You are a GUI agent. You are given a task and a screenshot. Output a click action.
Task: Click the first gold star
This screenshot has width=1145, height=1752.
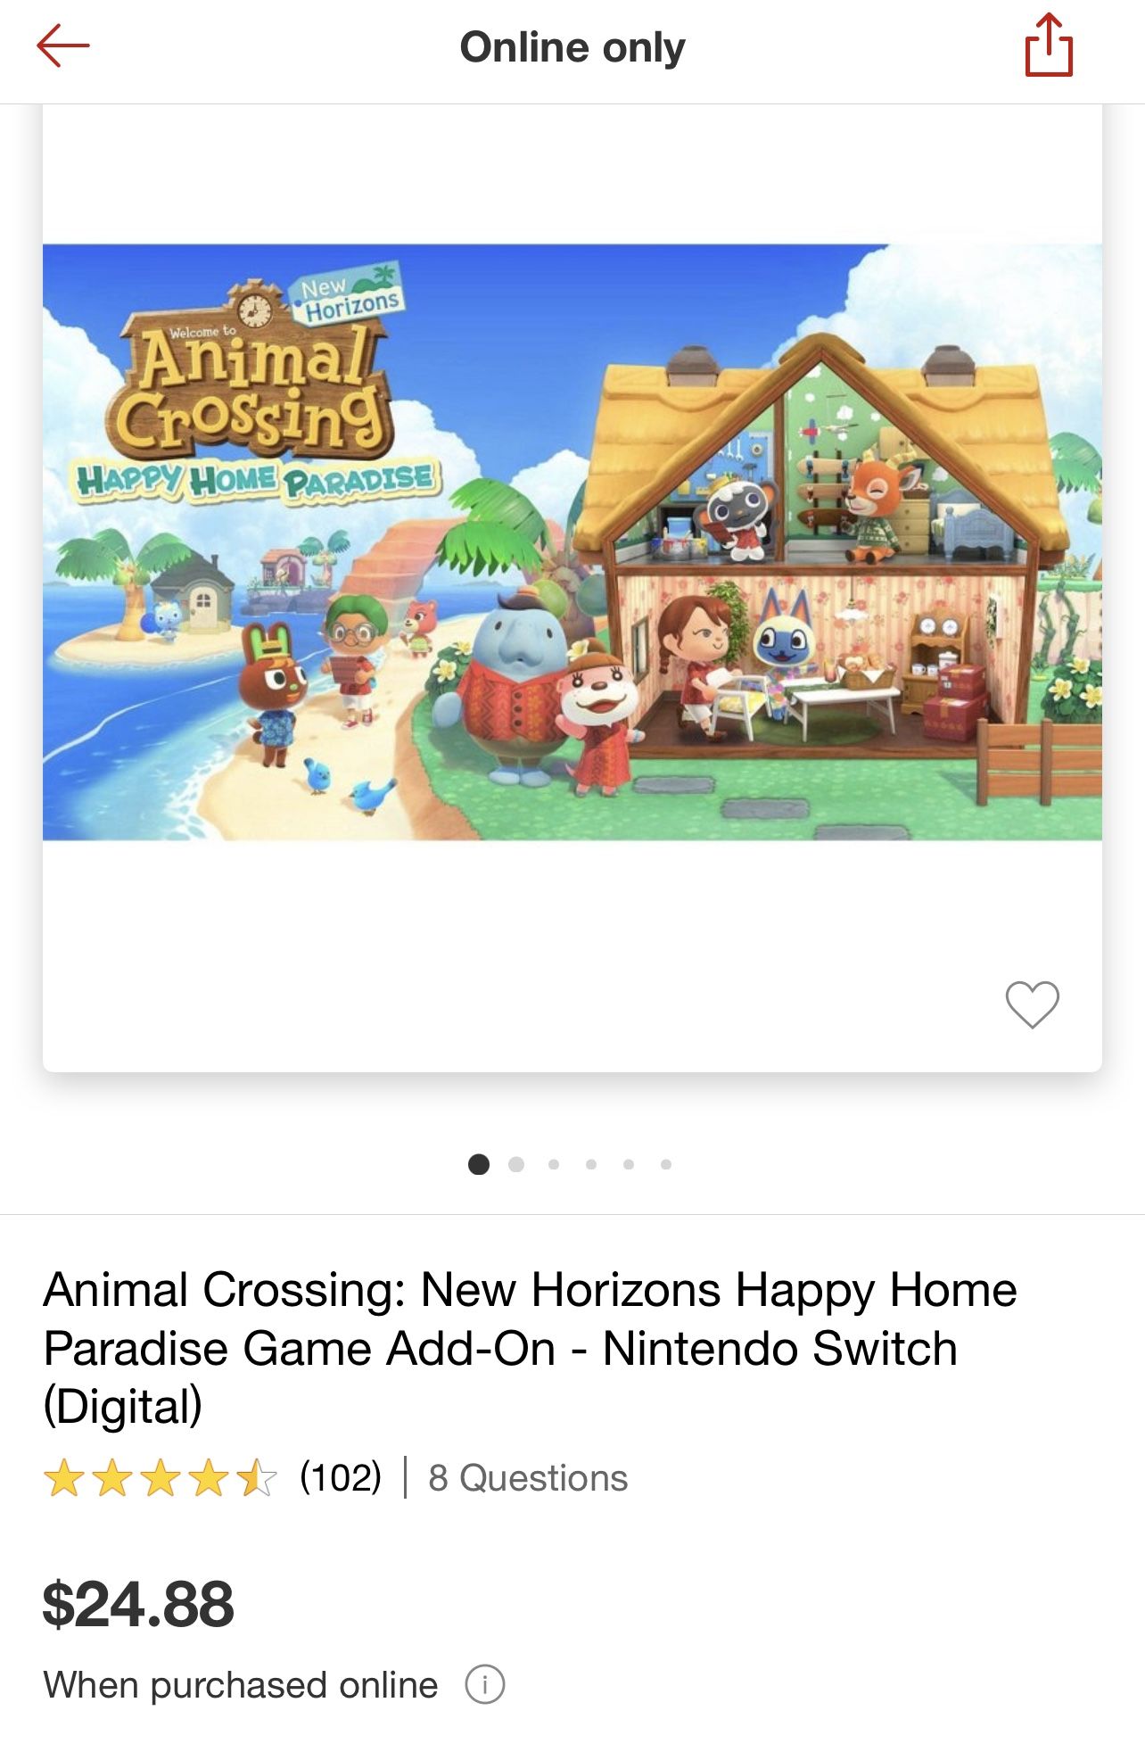point(64,1478)
